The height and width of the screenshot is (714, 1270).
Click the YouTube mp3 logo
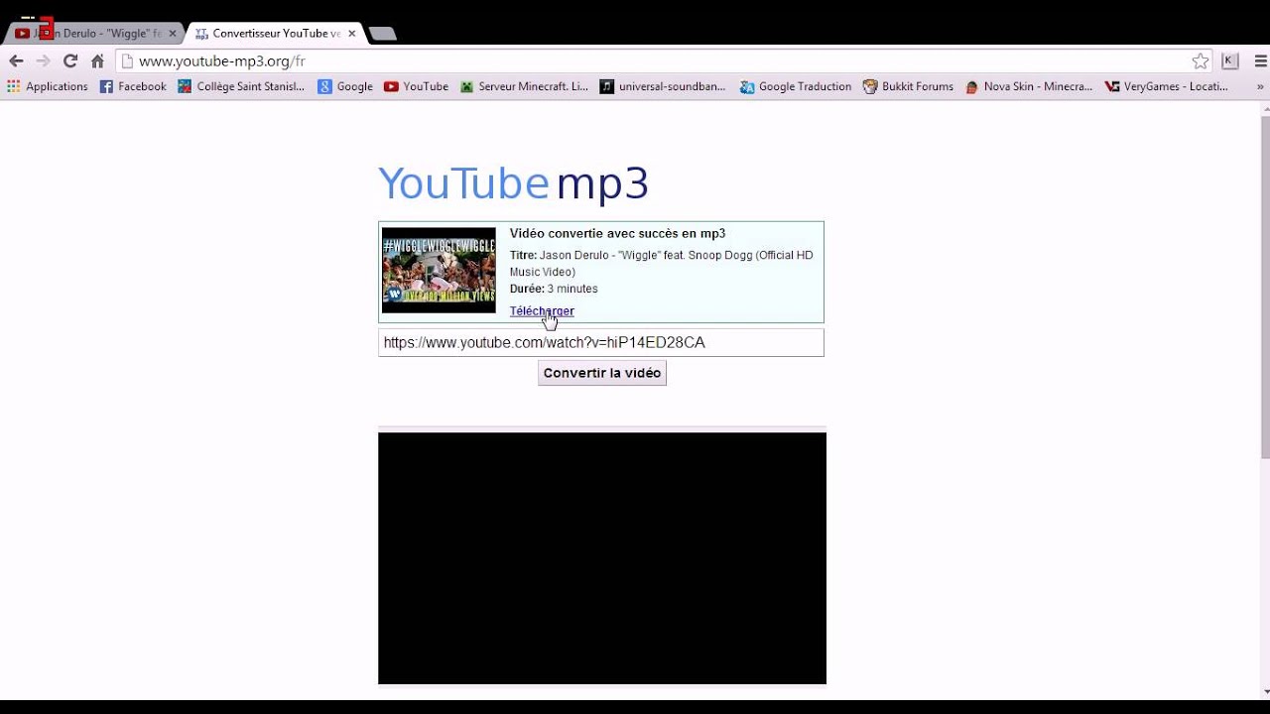[x=513, y=183]
